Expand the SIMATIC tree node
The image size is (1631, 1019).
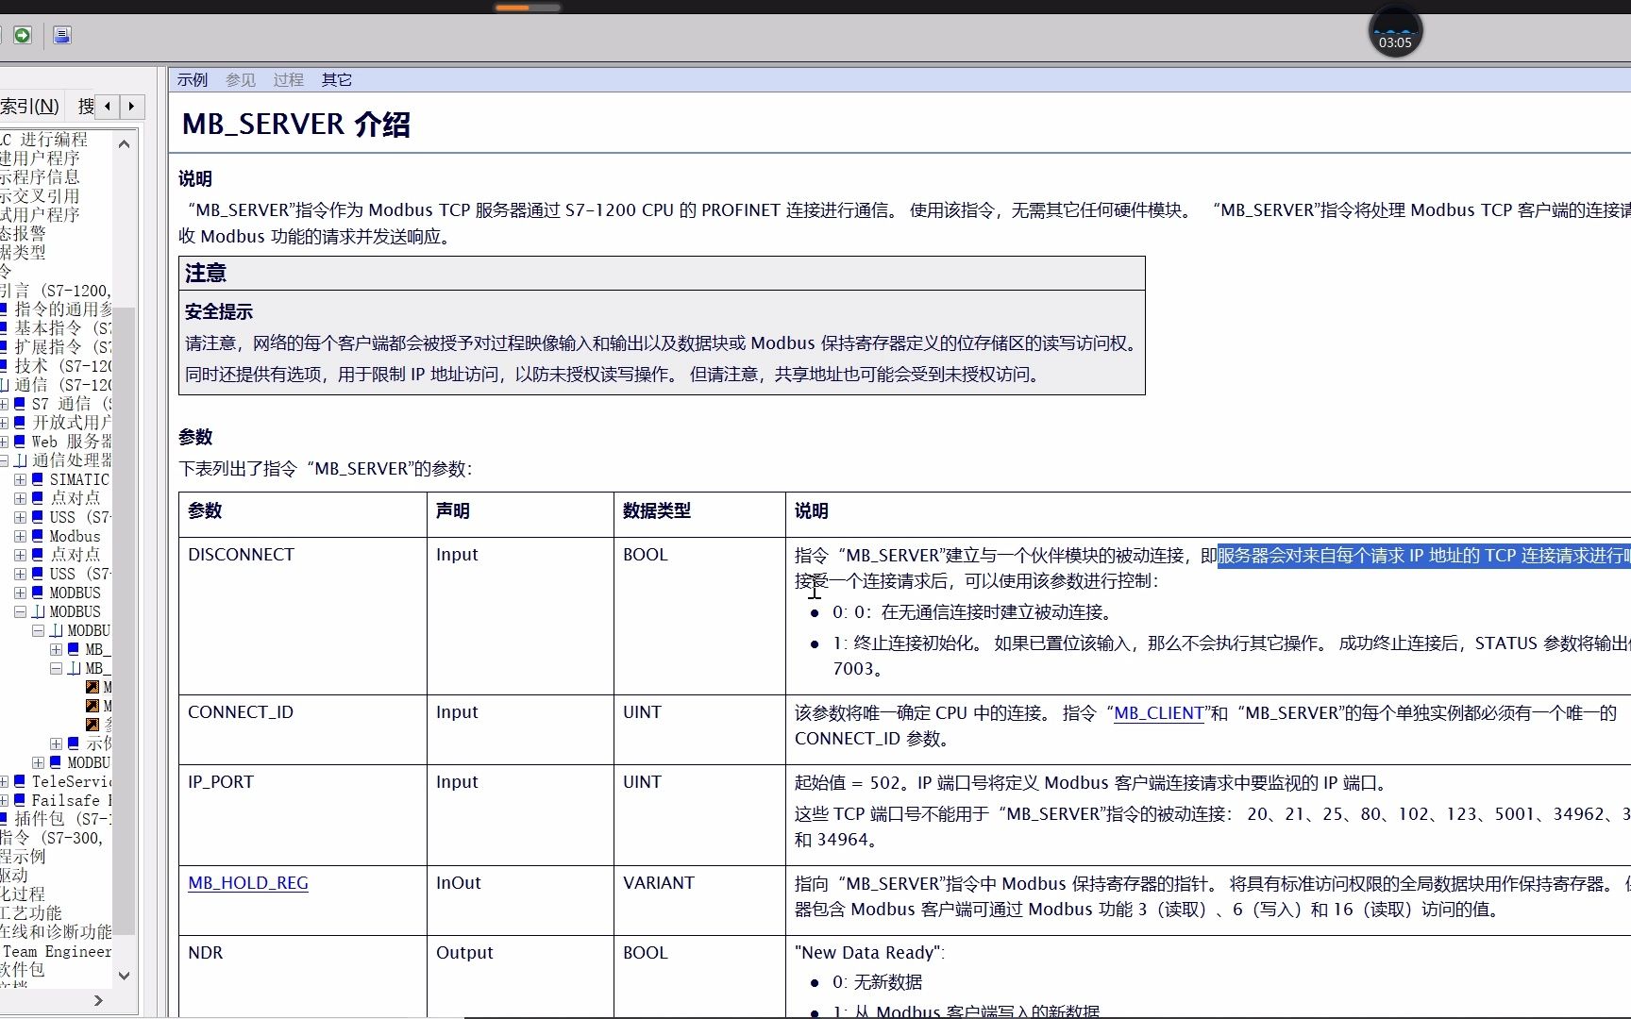tap(19, 479)
